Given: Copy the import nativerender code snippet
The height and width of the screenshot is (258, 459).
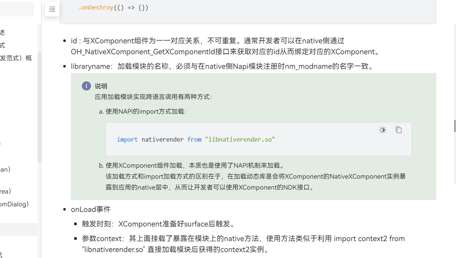Looking at the screenshot, I should click(x=399, y=130).
